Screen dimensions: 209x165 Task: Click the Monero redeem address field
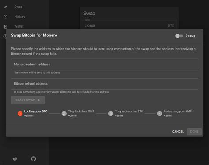click(104, 65)
